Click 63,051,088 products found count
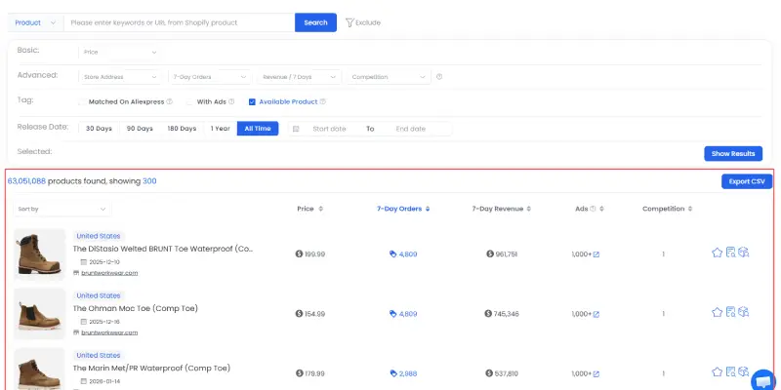Screen dimensions: 781x390 click(x=26, y=181)
